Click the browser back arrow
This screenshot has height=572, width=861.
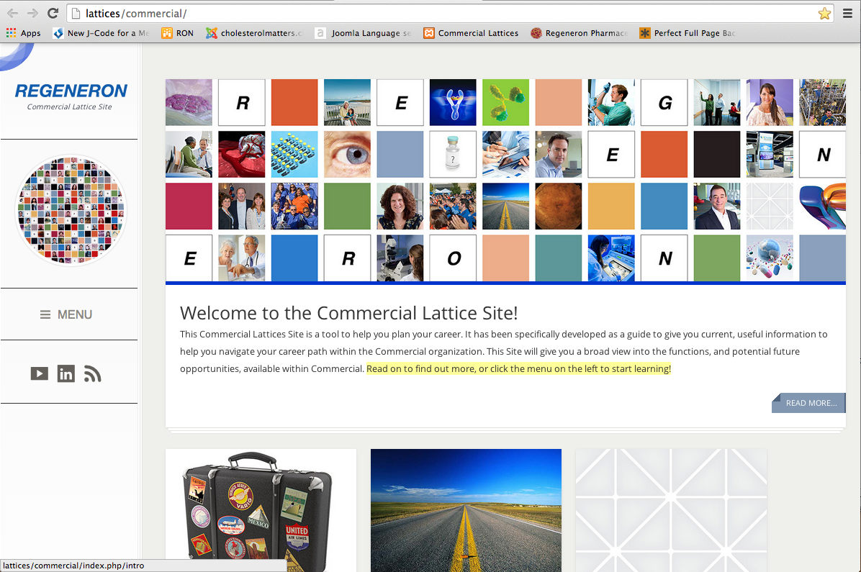point(12,13)
